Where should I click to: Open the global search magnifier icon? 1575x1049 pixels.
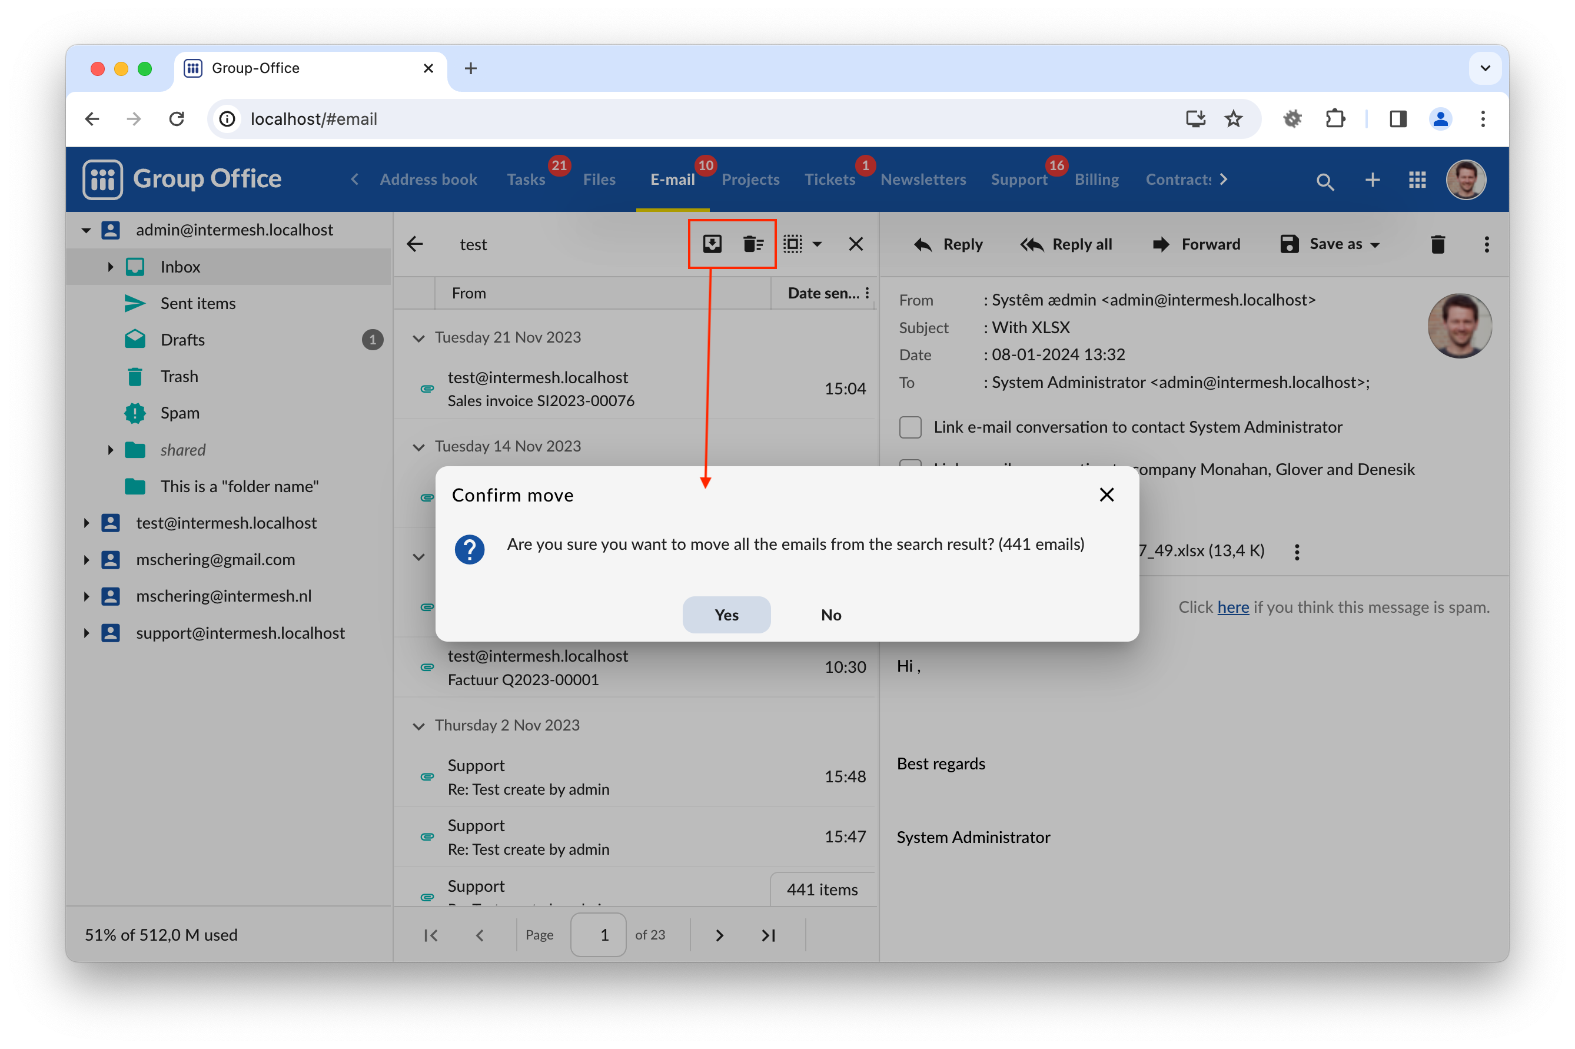coord(1324,181)
